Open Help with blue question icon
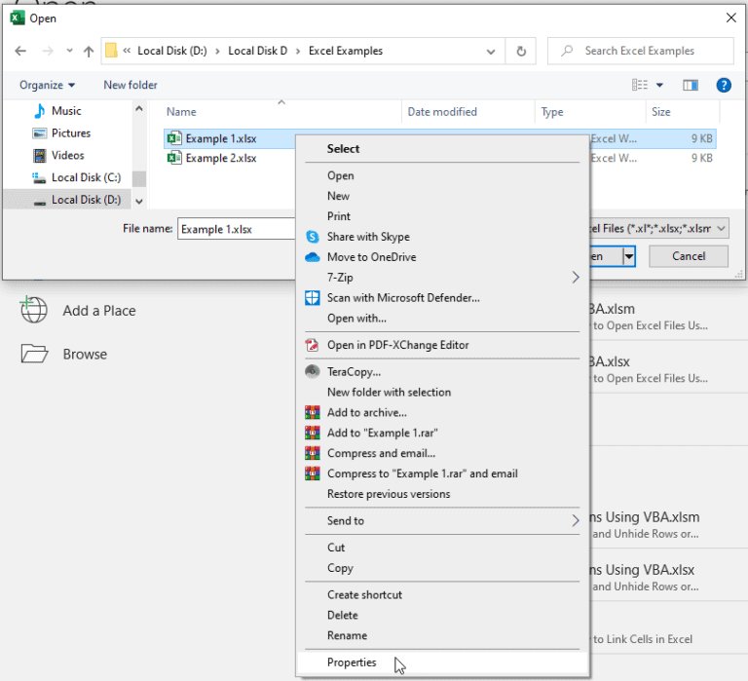Image resolution: width=748 pixels, height=681 pixels. 724,85
